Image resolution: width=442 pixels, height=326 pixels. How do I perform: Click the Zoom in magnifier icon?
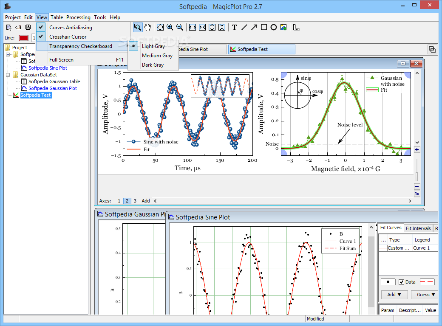170,27
